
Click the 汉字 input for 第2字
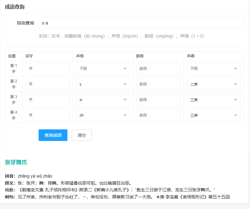(47, 84)
